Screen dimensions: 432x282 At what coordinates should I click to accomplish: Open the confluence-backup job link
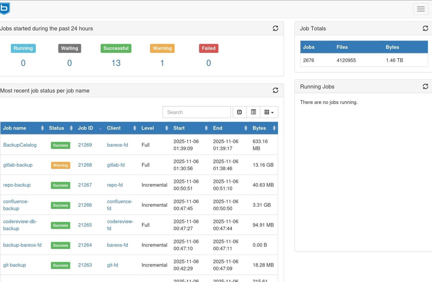[x=16, y=205]
